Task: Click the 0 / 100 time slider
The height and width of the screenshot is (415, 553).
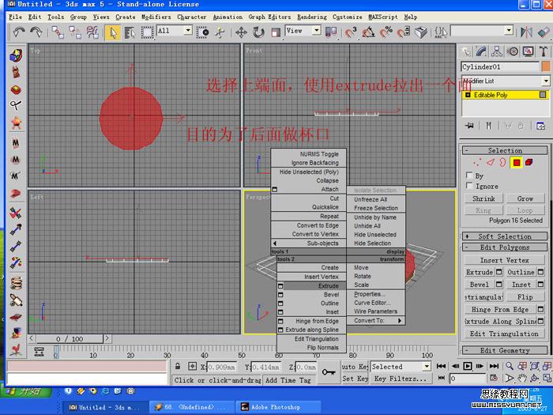Action: click(70, 339)
